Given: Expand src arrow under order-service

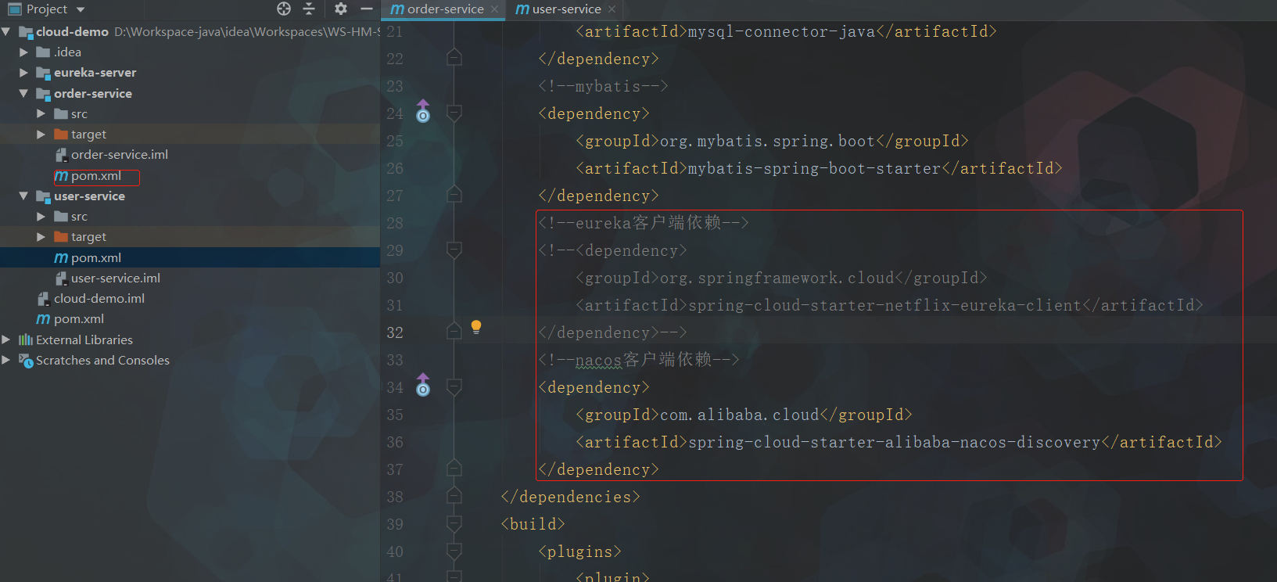Looking at the screenshot, I should click(x=41, y=114).
